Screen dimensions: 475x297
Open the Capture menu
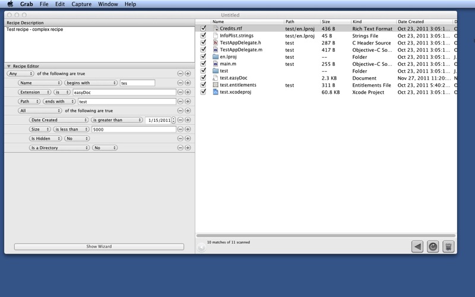[81, 4]
